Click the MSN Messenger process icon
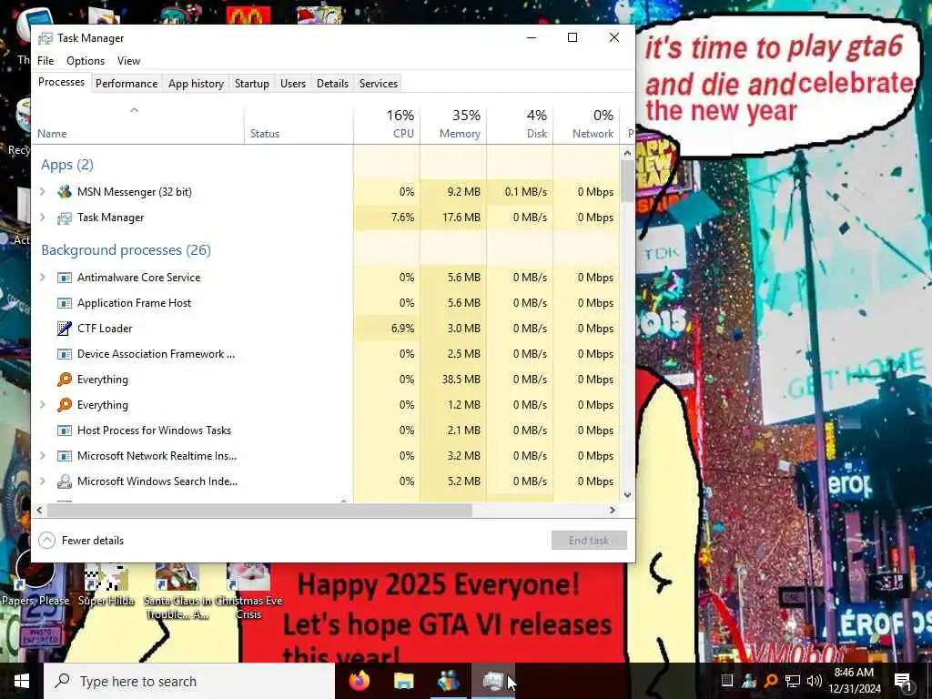Image resolution: width=932 pixels, height=699 pixels. click(x=65, y=192)
